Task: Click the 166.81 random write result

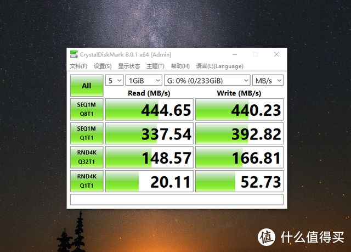Action: tap(239, 158)
